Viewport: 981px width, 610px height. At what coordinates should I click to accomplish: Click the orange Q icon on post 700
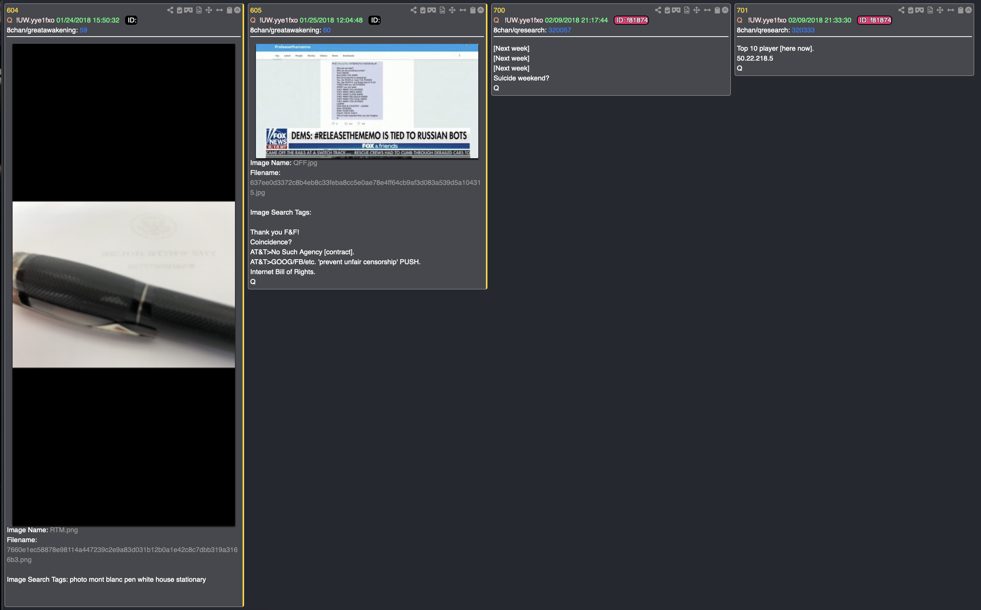coord(496,20)
